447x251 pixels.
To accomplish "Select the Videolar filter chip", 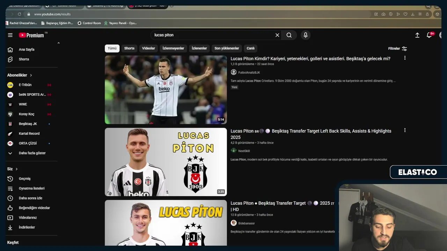I will click(x=148, y=48).
